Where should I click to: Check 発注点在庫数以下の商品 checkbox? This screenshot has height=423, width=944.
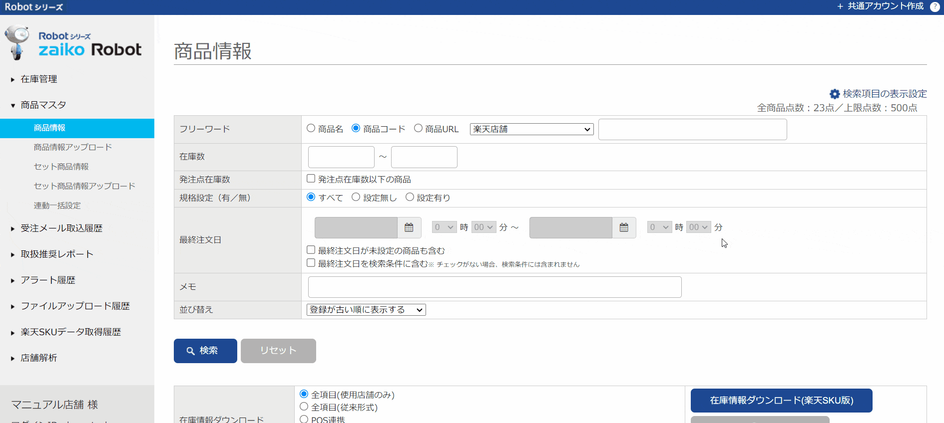pyautogui.click(x=311, y=179)
